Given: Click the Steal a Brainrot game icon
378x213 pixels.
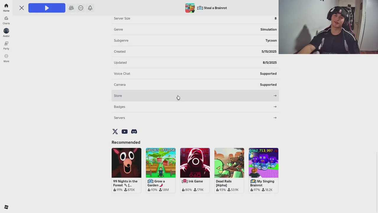Looking at the screenshot, I should coord(190,8).
